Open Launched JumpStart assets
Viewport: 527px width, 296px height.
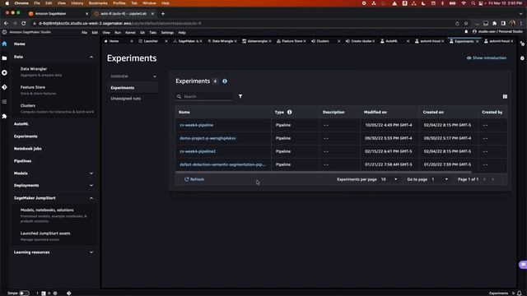[x=45, y=234]
